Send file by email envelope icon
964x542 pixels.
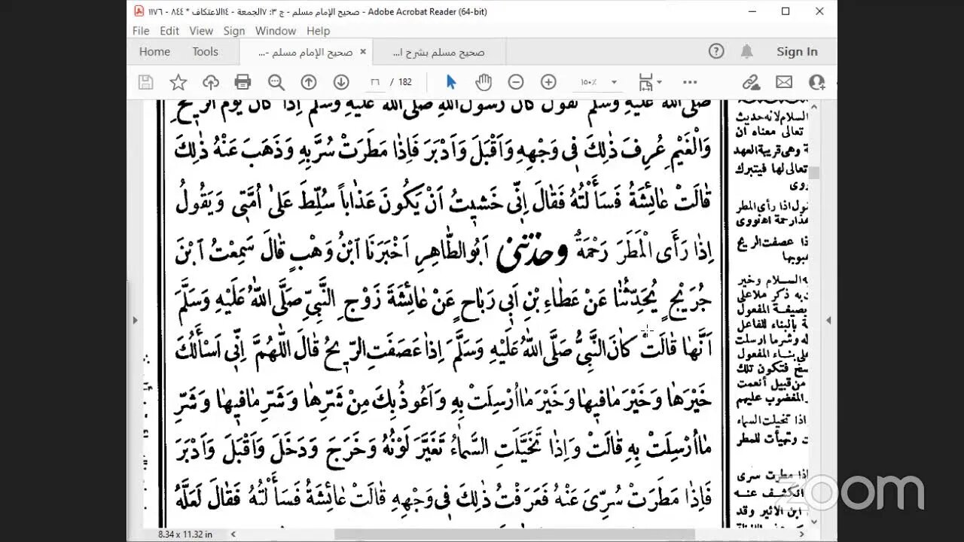pos(784,82)
